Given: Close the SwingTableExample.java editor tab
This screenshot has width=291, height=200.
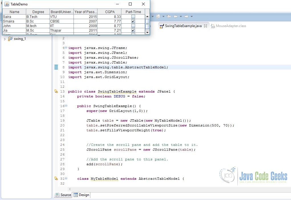Looking at the screenshot, I should 206,25.
